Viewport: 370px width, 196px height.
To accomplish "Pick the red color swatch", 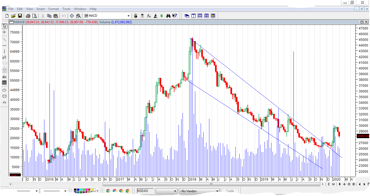I will [89, 190].
